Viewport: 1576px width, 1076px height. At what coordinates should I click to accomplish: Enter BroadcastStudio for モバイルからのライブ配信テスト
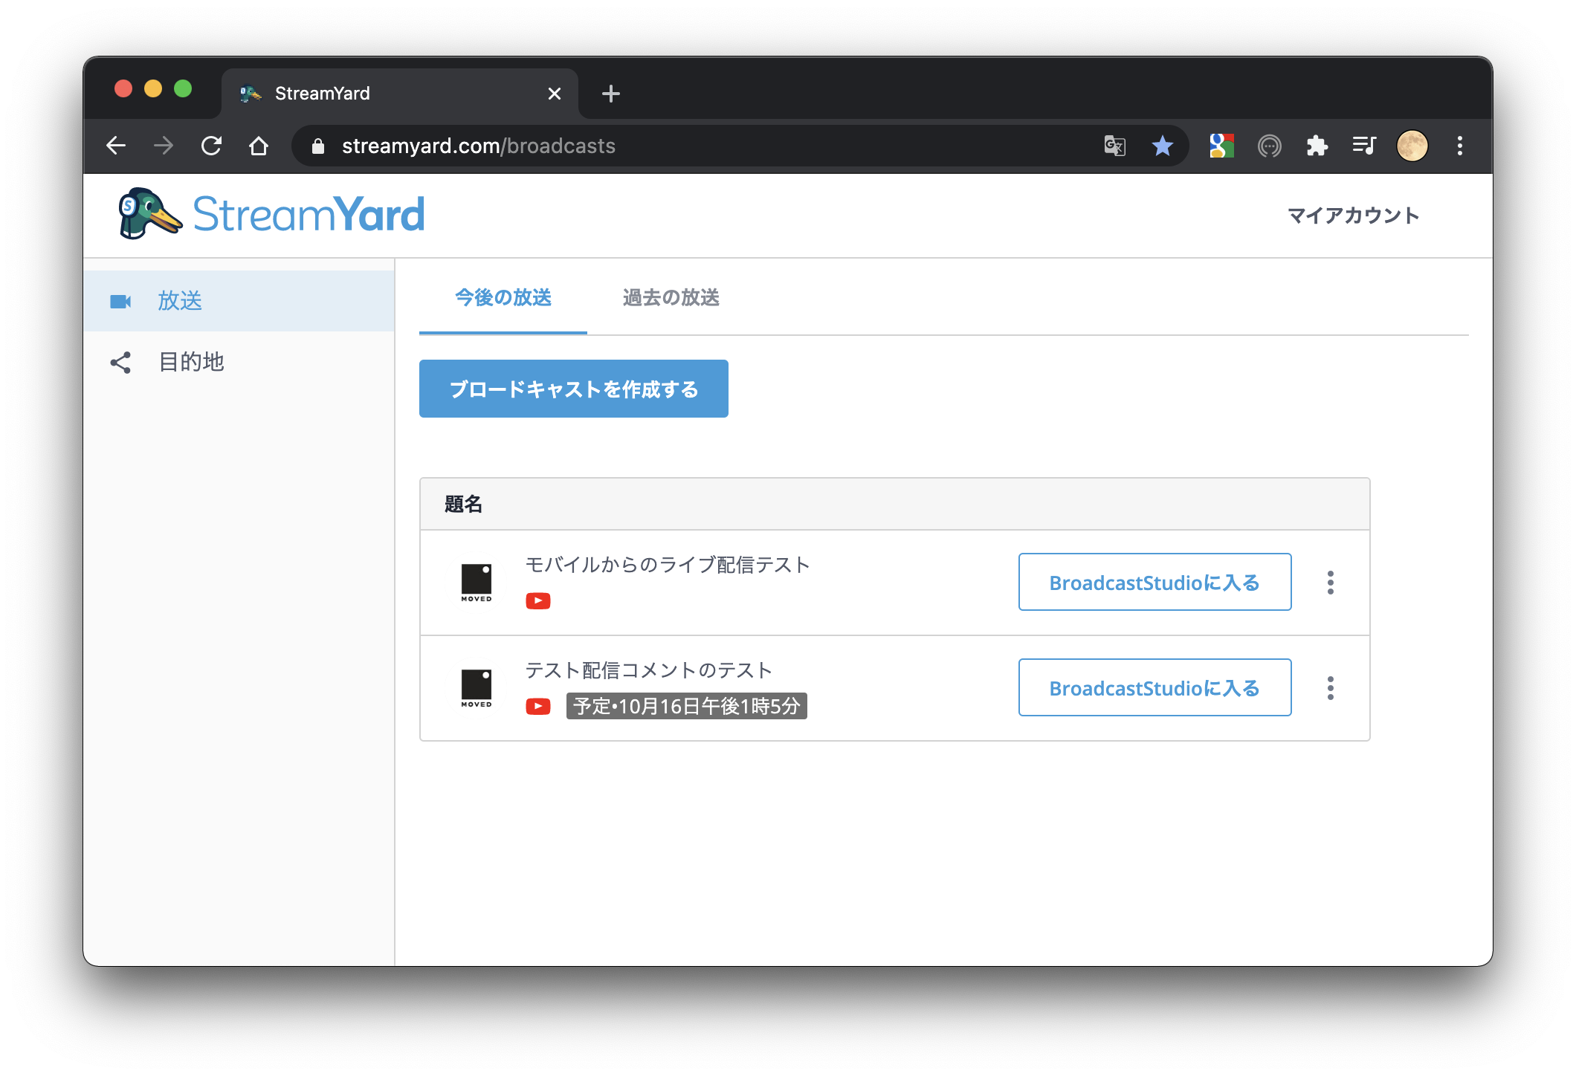tap(1154, 582)
